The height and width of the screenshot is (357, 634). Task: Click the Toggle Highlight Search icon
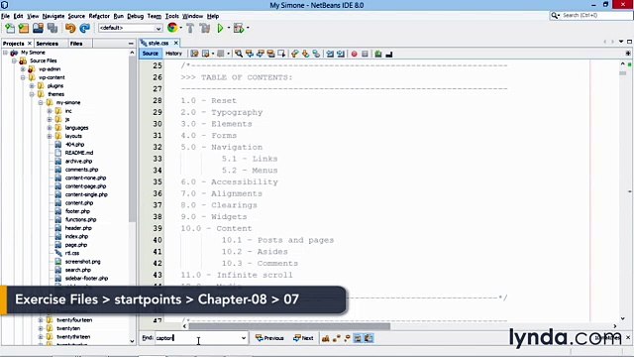270,54
